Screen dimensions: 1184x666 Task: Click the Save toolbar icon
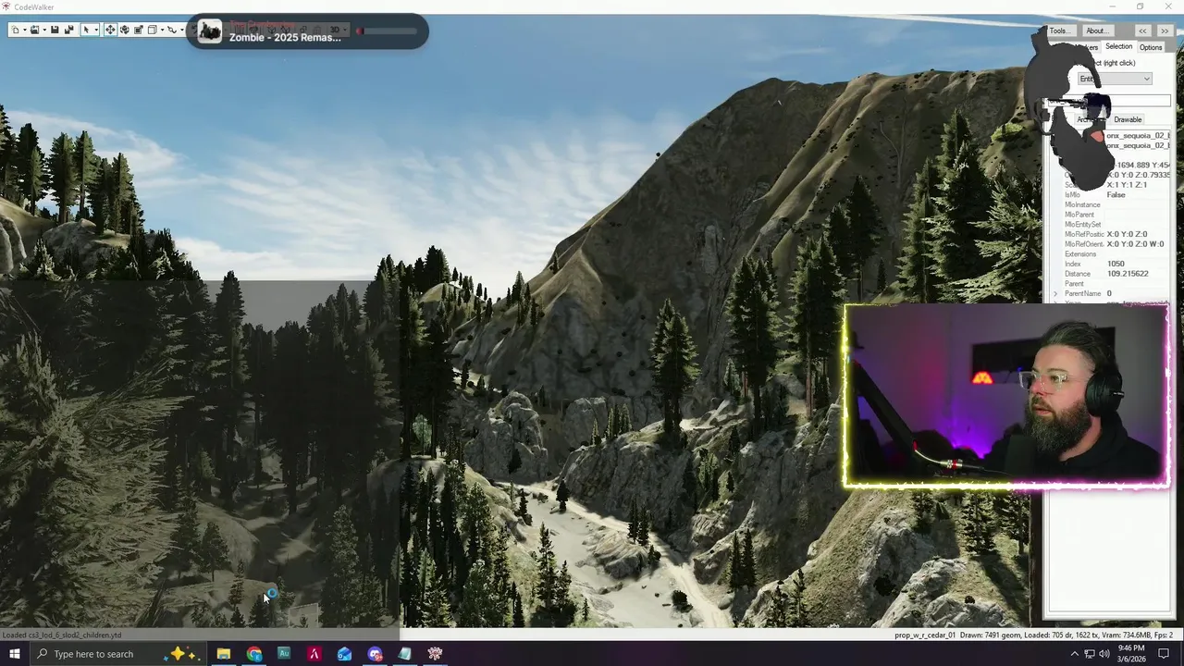coord(55,30)
